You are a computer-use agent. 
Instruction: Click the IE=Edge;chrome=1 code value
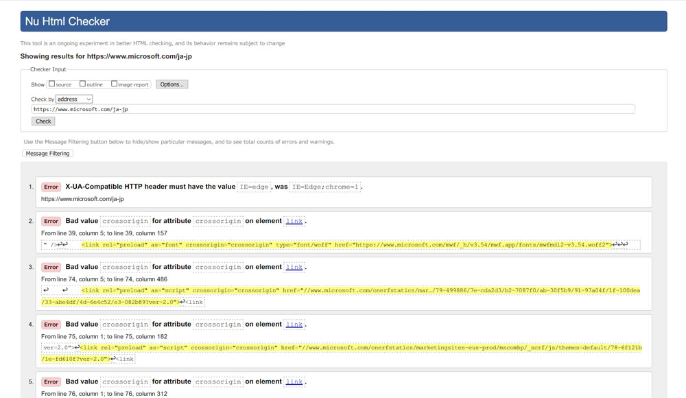325,187
